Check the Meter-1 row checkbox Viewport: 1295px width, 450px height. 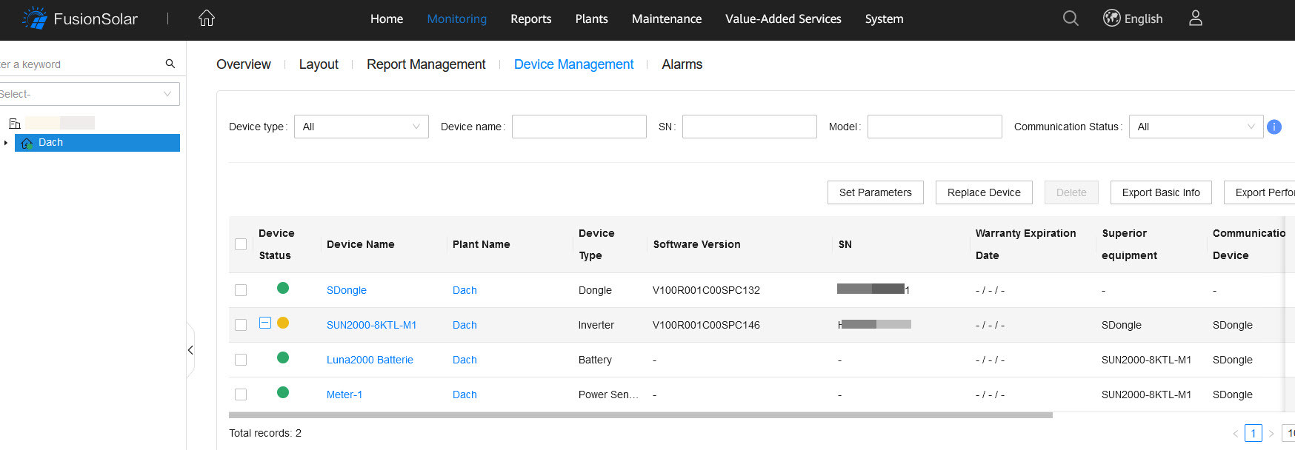(x=241, y=394)
